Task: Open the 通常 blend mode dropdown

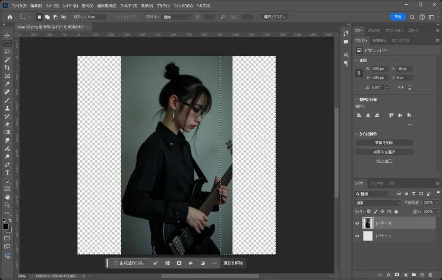Action: pyautogui.click(x=377, y=203)
